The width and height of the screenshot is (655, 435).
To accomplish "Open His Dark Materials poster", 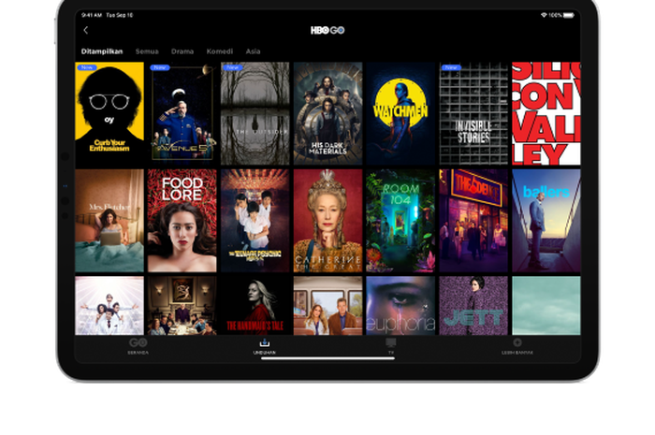I will click(x=327, y=113).
